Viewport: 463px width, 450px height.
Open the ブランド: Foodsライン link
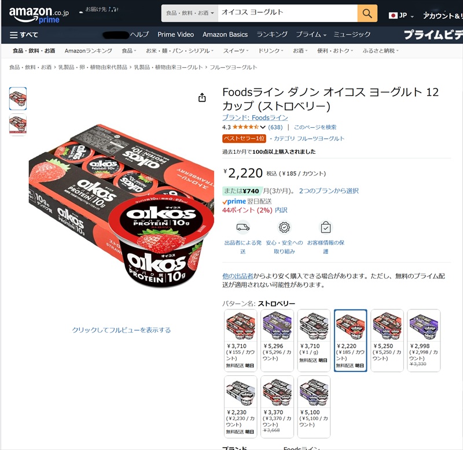pos(255,117)
